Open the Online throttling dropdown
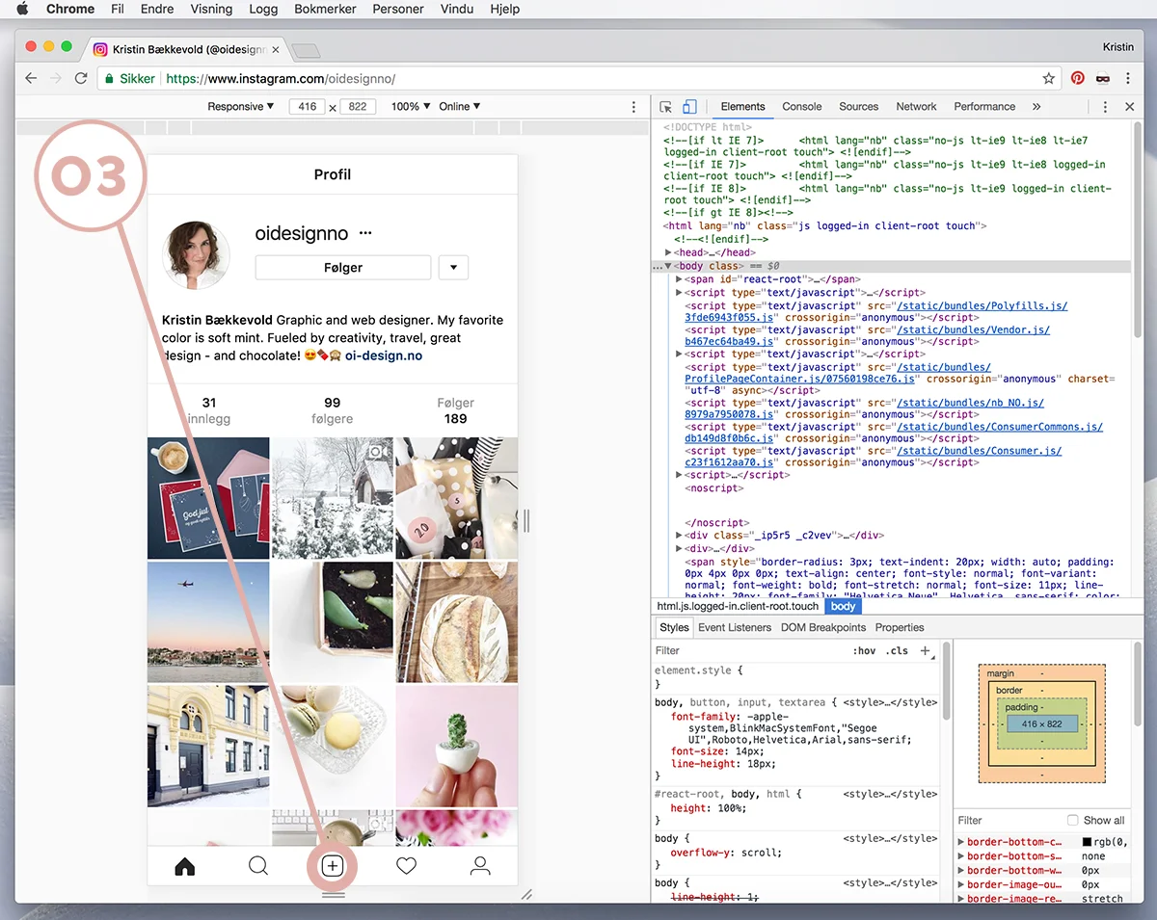 460,107
